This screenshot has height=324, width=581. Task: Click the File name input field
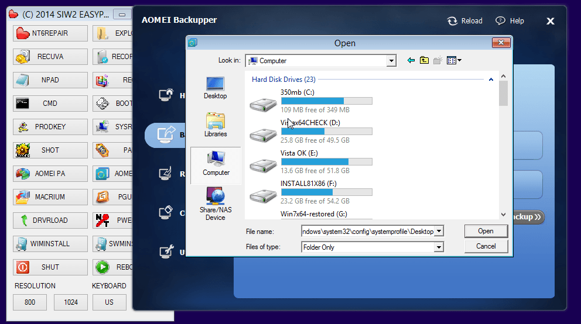(x=368, y=232)
